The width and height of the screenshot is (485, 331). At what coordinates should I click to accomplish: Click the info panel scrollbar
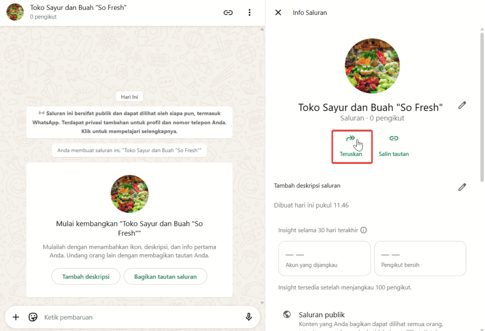pyautogui.click(x=482, y=109)
